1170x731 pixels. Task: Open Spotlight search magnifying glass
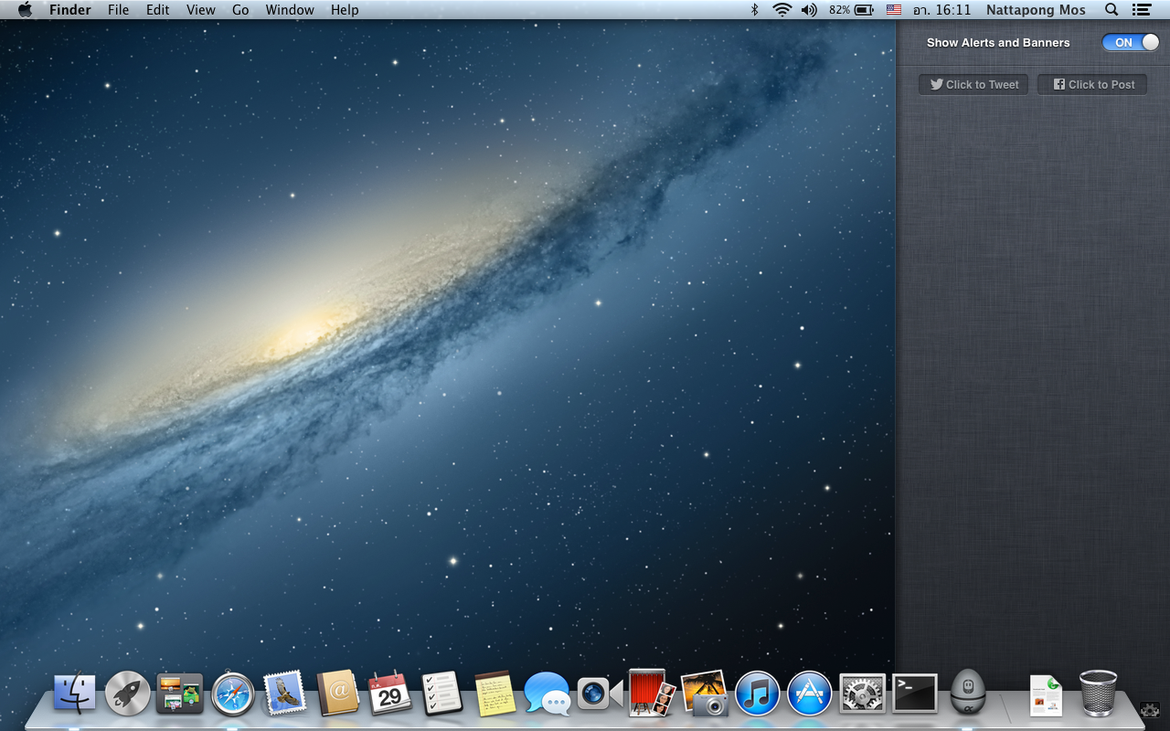[x=1111, y=10]
